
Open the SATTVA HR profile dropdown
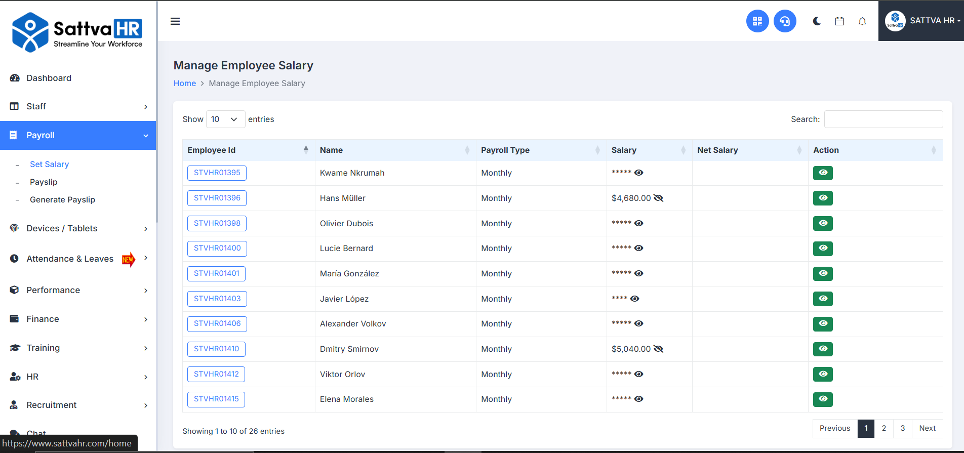pos(922,21)
